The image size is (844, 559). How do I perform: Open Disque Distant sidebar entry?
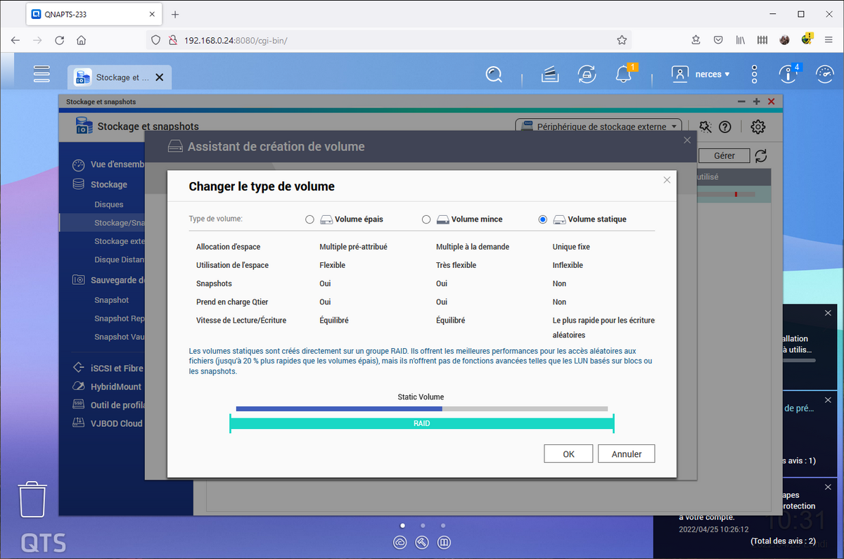(x=119, y=259)
